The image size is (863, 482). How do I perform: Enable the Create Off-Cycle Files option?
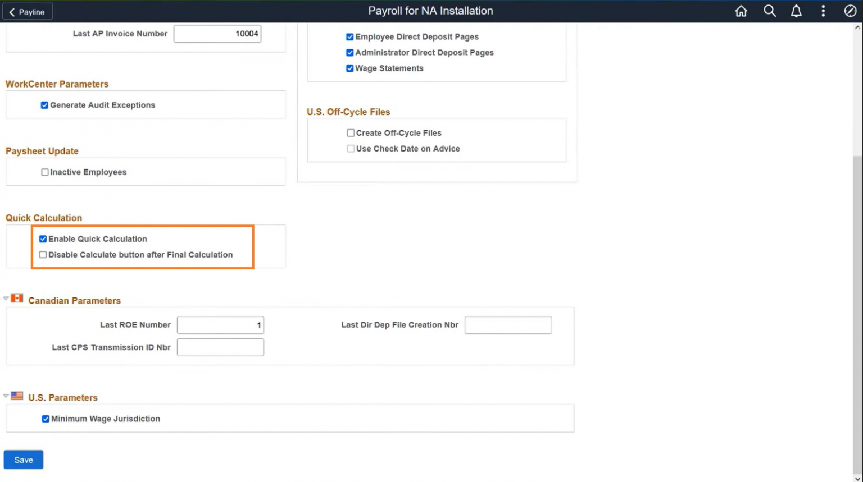pos(351,132)
